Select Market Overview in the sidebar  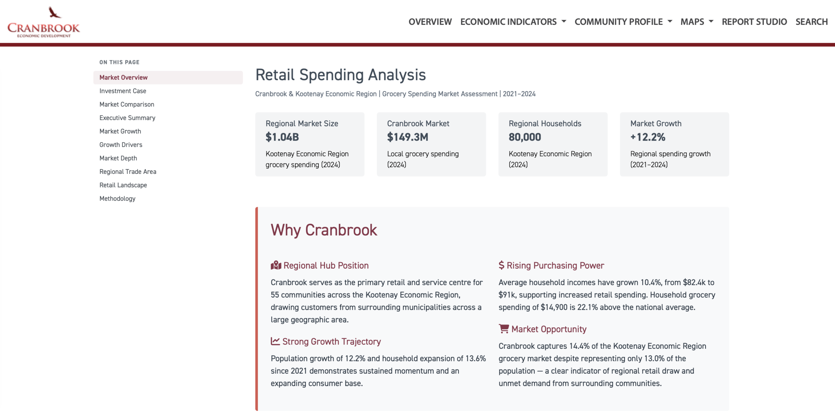(123, 78)
